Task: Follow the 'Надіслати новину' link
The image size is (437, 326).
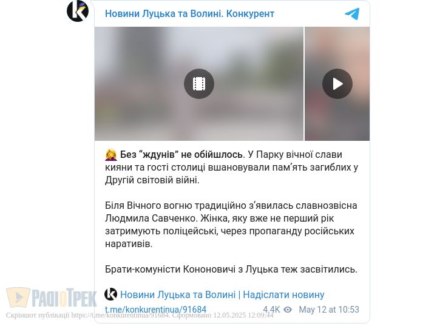Action: tap(283, 295)
